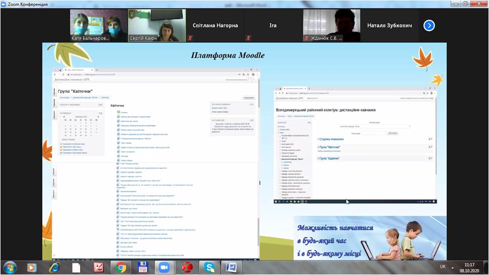Viewport: 489px width, 275px height.
Task: Switch to Google Chrome in taskbar
Action: click(121, 267)
